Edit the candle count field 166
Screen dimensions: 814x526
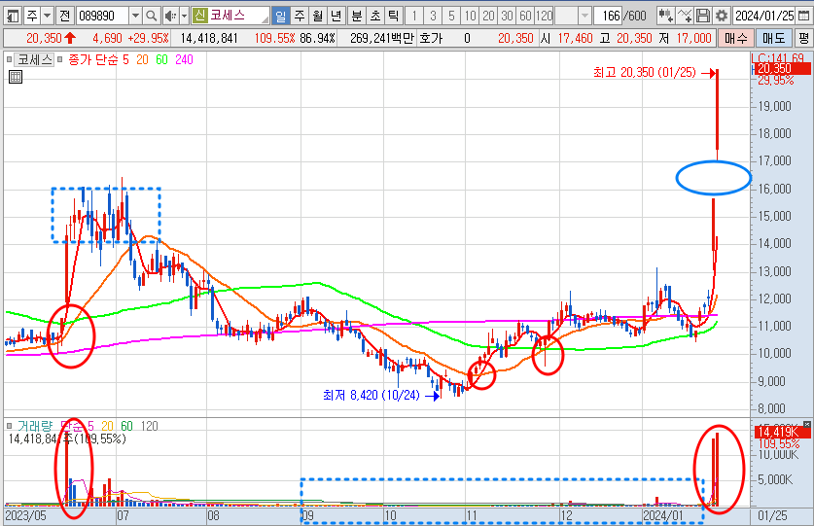point(608,17)
